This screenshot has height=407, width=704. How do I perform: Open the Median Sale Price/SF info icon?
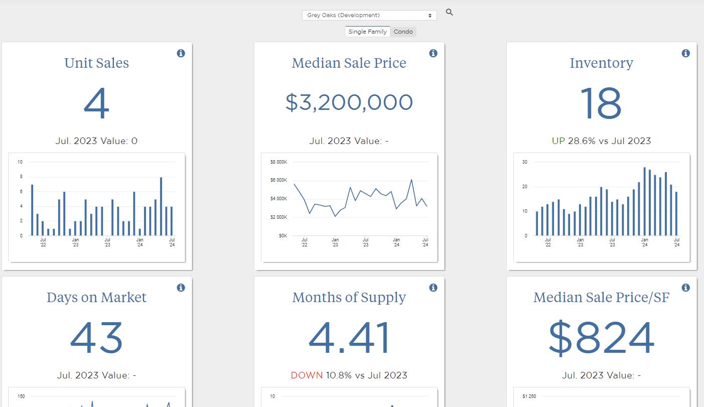coord(686,288)
